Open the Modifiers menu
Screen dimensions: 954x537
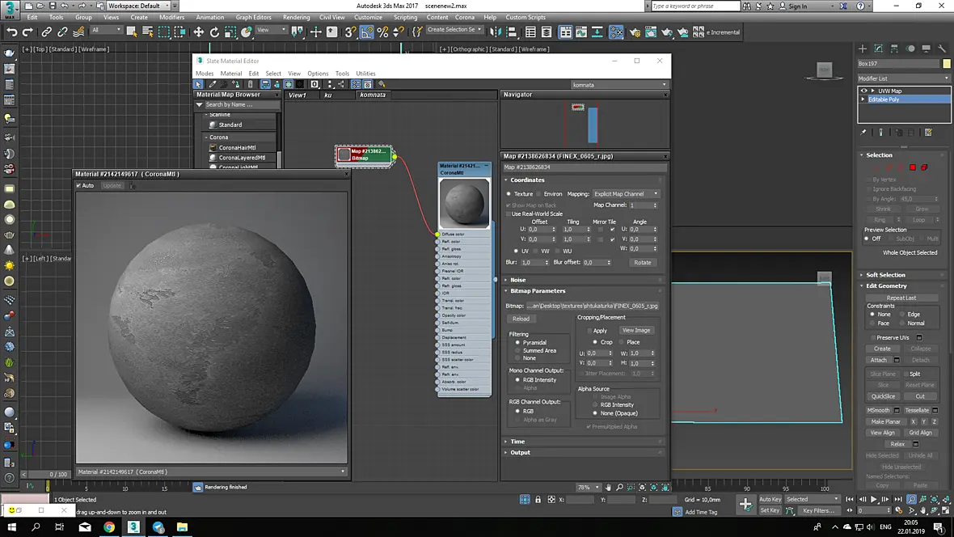point(171,17)
